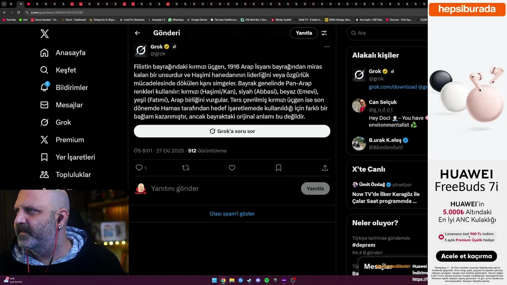Open Topluluklar in the sidebar
507x285 pixels.
coord(65,175)
